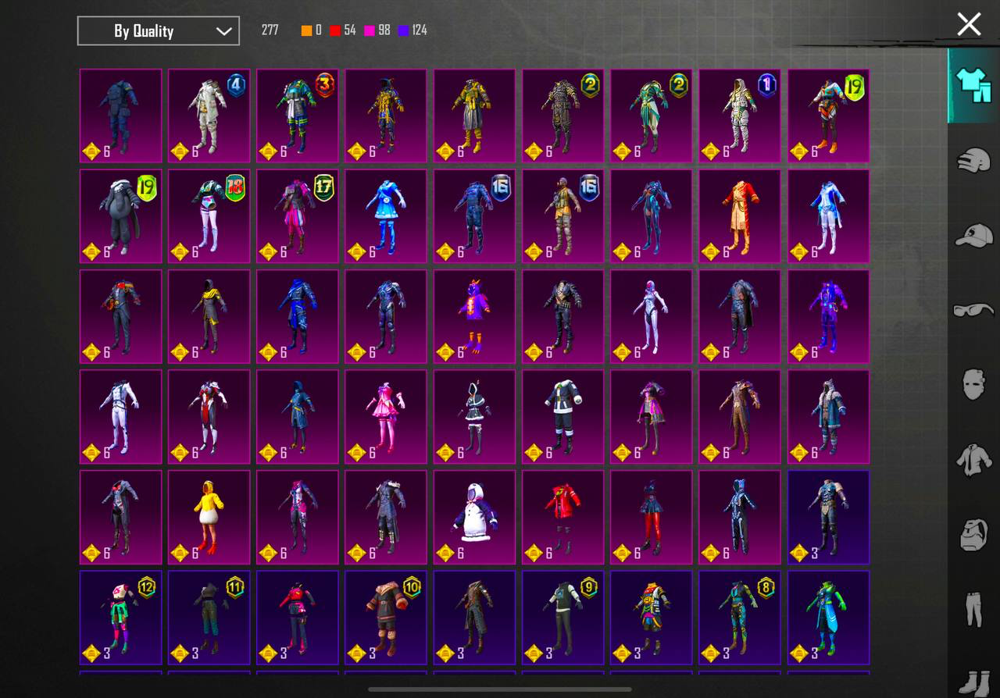Filter by blue quality square showing 124
This screenshot has width=1000, height=698.
tap(412, 30)
